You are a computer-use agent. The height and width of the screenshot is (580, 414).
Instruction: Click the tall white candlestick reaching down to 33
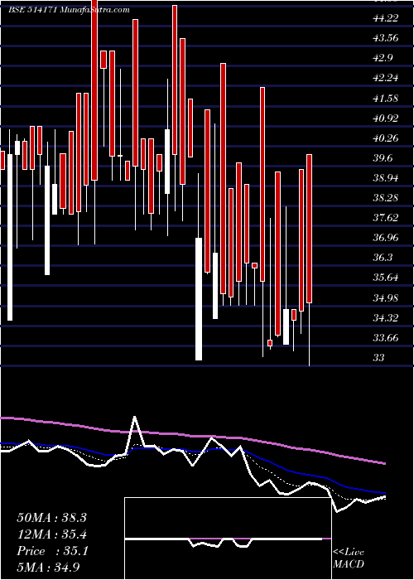199,299
